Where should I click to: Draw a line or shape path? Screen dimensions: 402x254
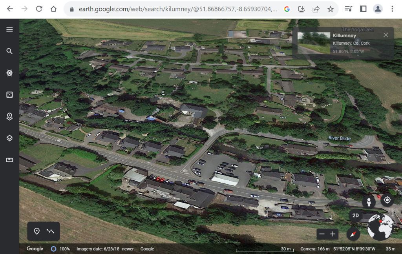point(50,231)
